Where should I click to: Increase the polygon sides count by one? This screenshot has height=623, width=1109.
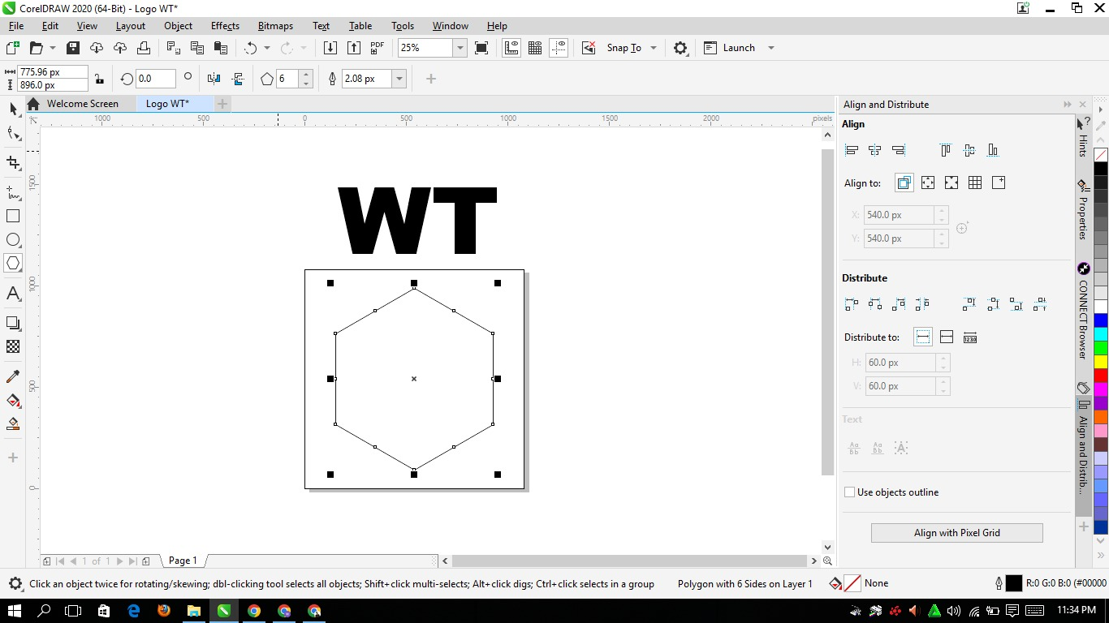tap(306, 75)
